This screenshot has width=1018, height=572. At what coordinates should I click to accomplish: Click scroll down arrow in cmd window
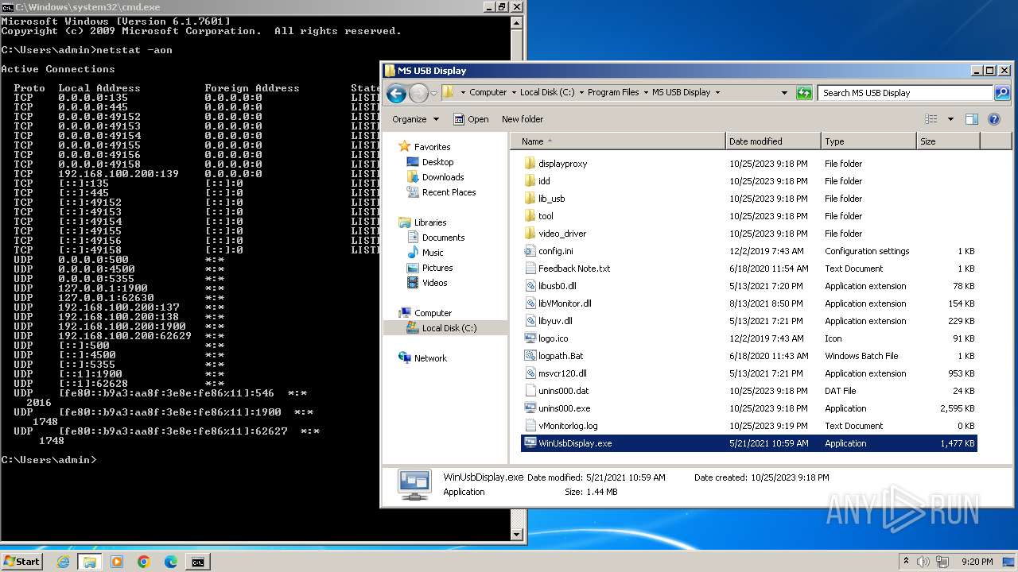click(517, 535)
